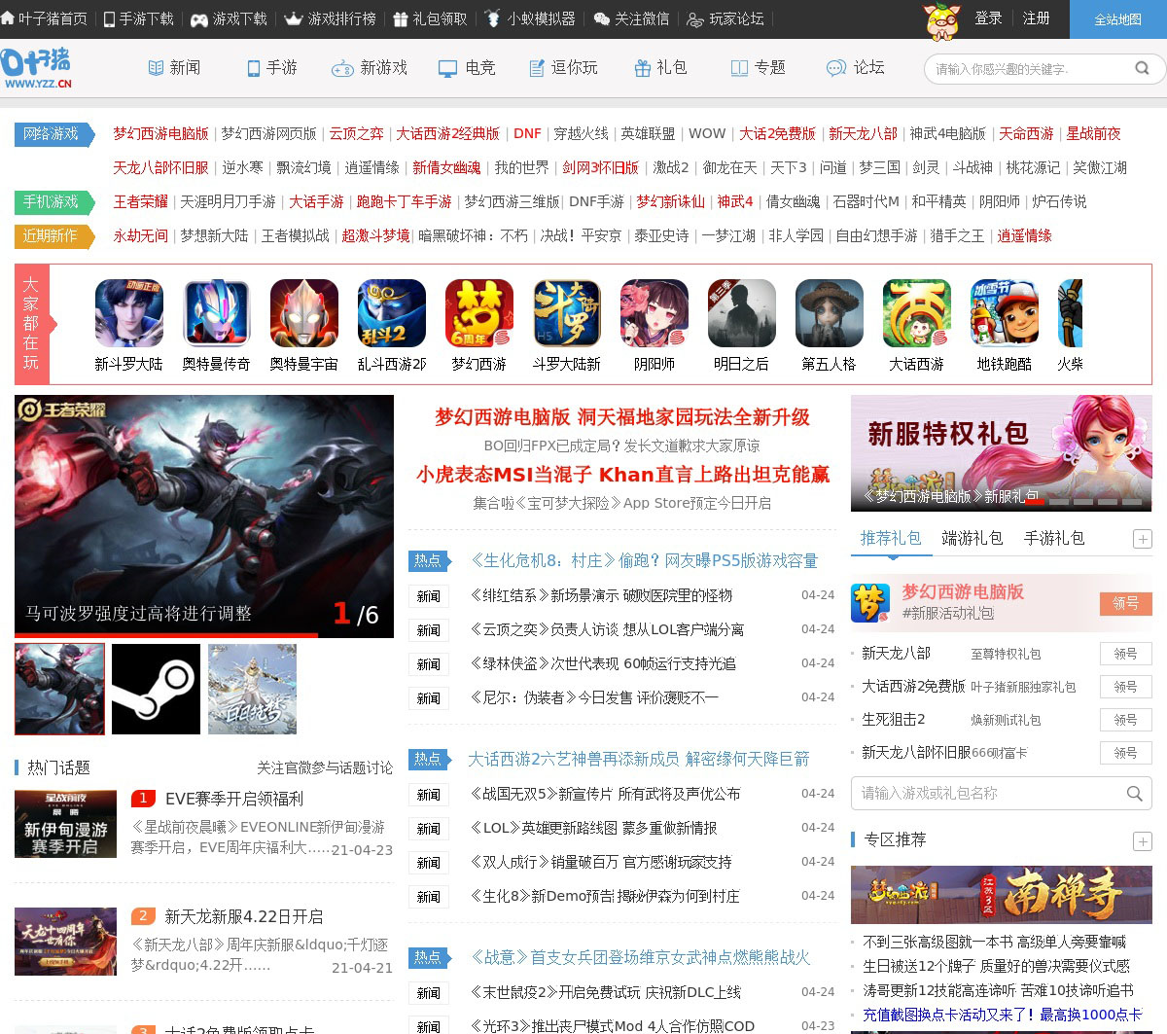1167x1034 pixels.
Task: Click 手游下载 in top bar
Action: (x=138, y=18)
